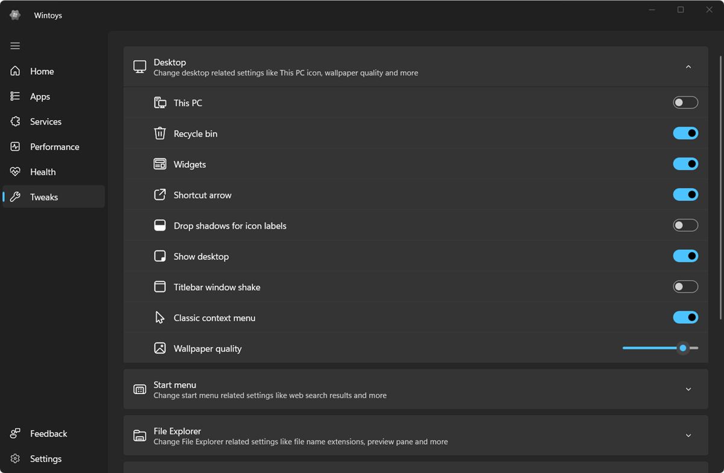Disable the Classic context menu toggle
The width and height of the screenshot is (724, 473).
[685, 318]
